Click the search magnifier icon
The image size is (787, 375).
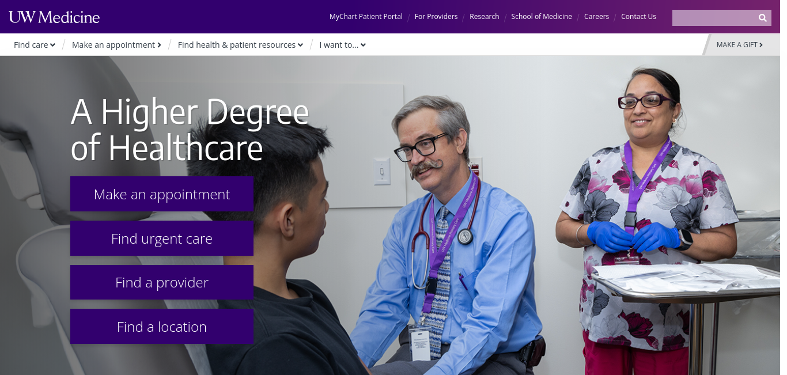point(762,18)
